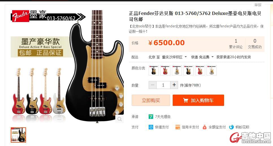Viewport: 273px width, 146px height.
Task: Click the orange 信用卡支付 credit card icon
Action: tap(177, 127)
